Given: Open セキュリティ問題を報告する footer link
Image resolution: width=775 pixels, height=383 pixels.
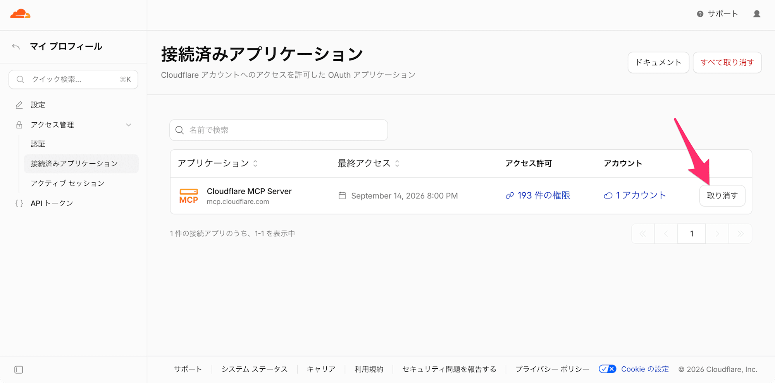Looking at the screenshot, I should click(x=449, y=369).
